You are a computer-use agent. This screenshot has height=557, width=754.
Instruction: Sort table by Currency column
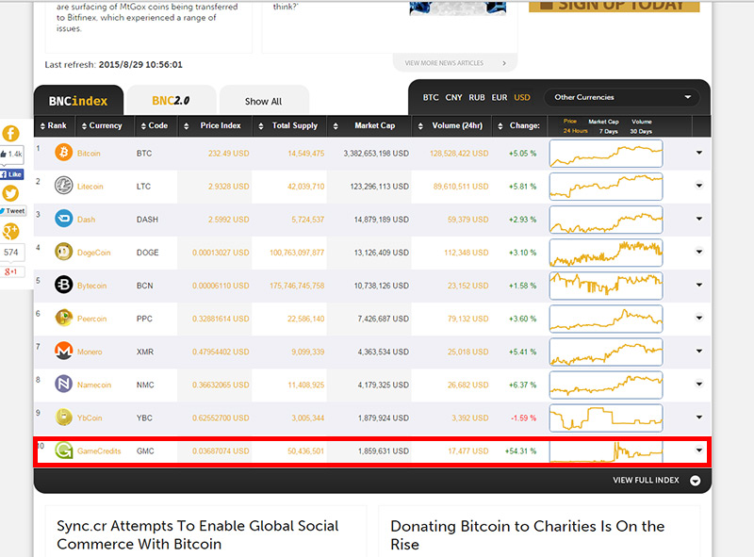click(102, 125)
